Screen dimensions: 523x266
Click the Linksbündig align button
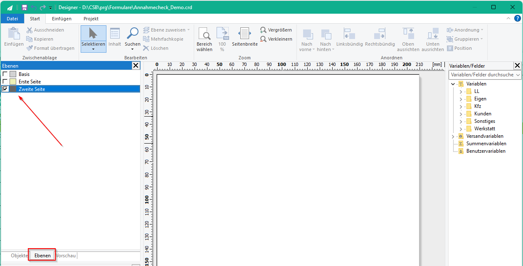(350, 37)
